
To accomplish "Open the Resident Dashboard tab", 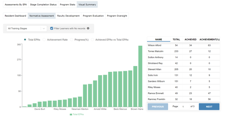I will pos(15,16).
